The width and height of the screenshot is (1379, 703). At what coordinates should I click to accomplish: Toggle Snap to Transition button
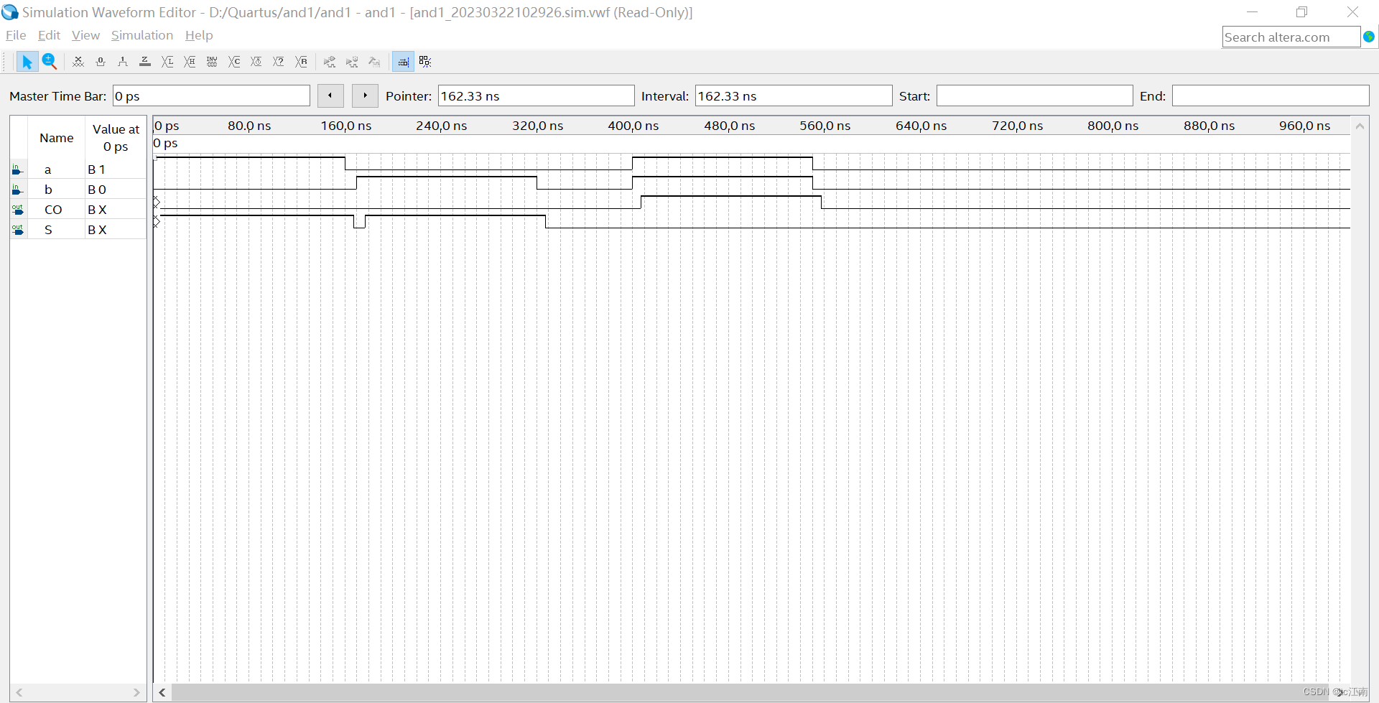(x=403, y=62)
